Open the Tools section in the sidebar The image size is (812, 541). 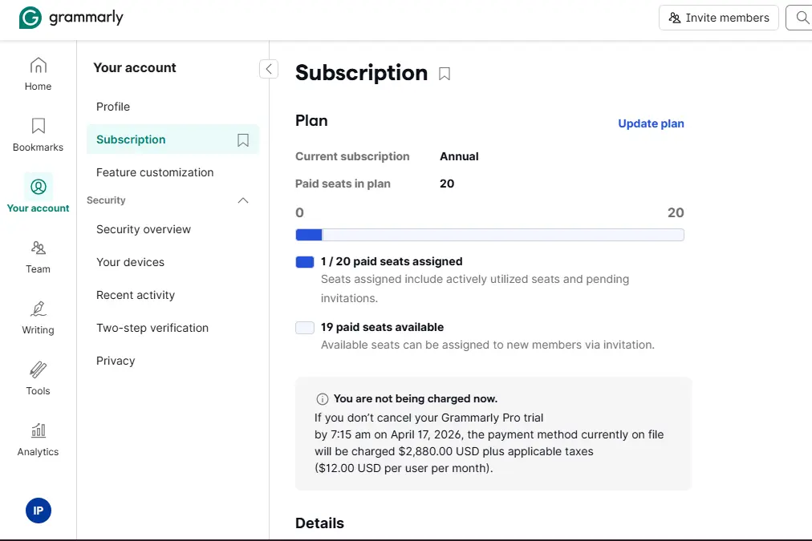38,379
